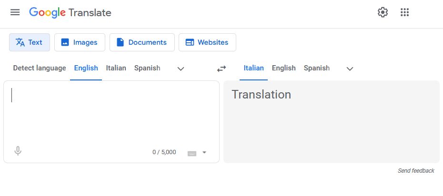Start voice input with microphone
The image size is (443, 196).
[x=18, y=151]
